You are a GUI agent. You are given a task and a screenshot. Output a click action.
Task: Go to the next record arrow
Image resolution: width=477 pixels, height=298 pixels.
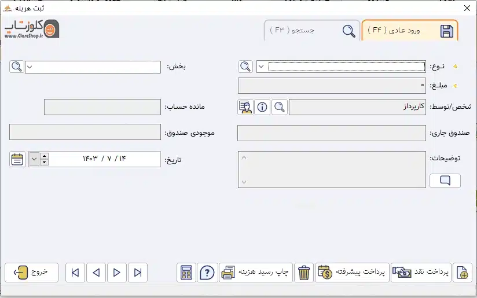tap(117, 273)
